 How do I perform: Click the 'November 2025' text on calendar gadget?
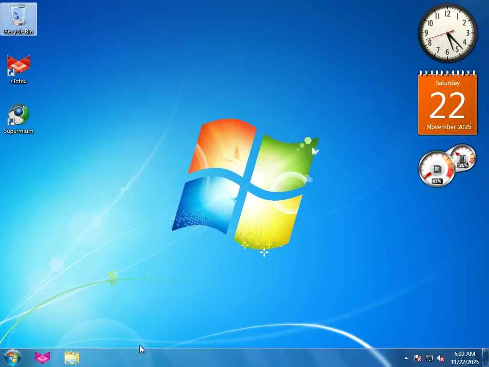pos(449,127)
